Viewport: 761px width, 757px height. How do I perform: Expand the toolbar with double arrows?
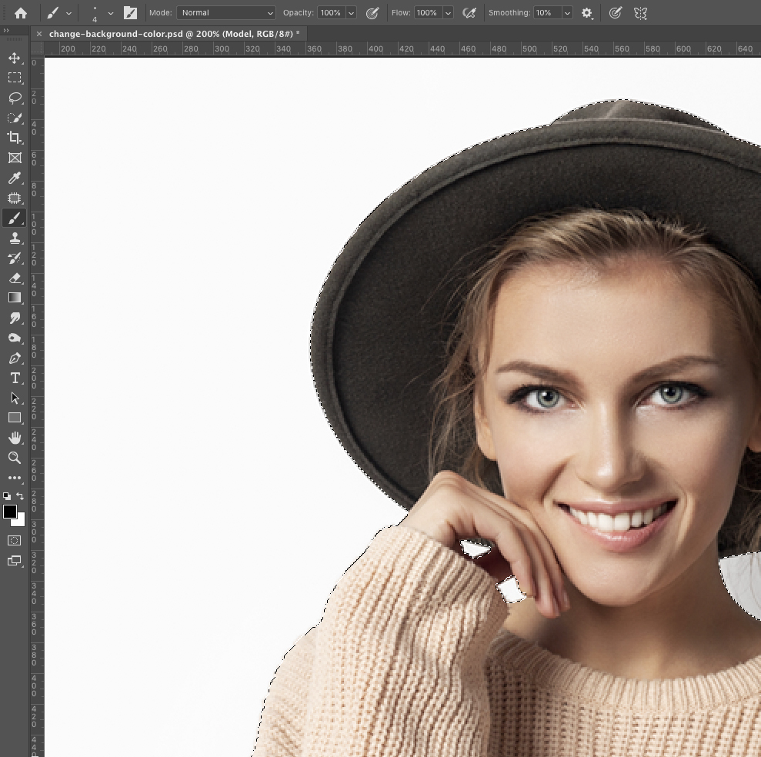(x=6, y=31)
